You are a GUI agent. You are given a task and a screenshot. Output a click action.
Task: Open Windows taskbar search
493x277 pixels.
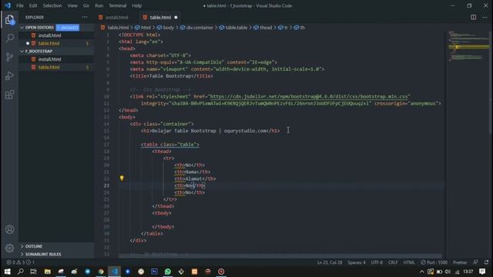point(21,272)
